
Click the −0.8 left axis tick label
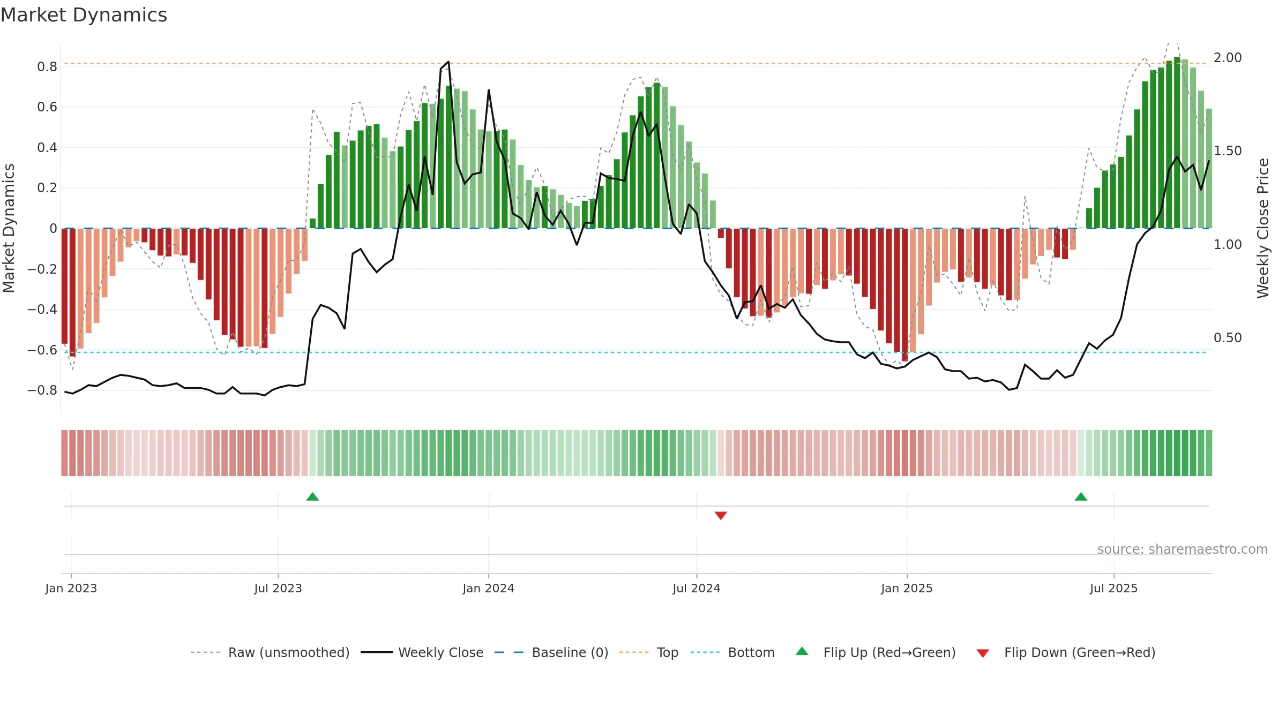coord(42,390)
